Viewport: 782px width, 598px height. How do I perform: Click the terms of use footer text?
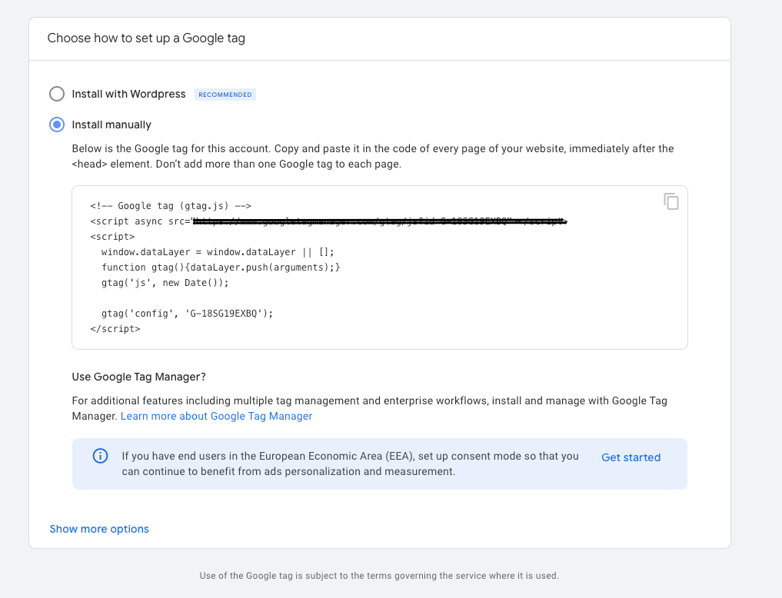pos(379,576)
